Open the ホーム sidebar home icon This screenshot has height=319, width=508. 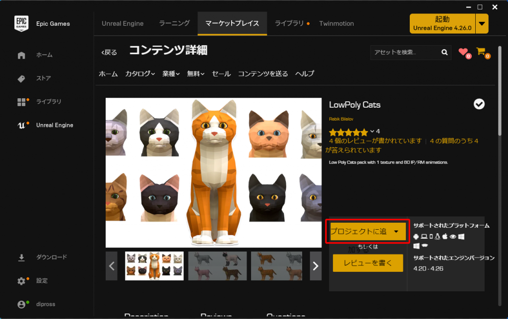click(21, 55)
